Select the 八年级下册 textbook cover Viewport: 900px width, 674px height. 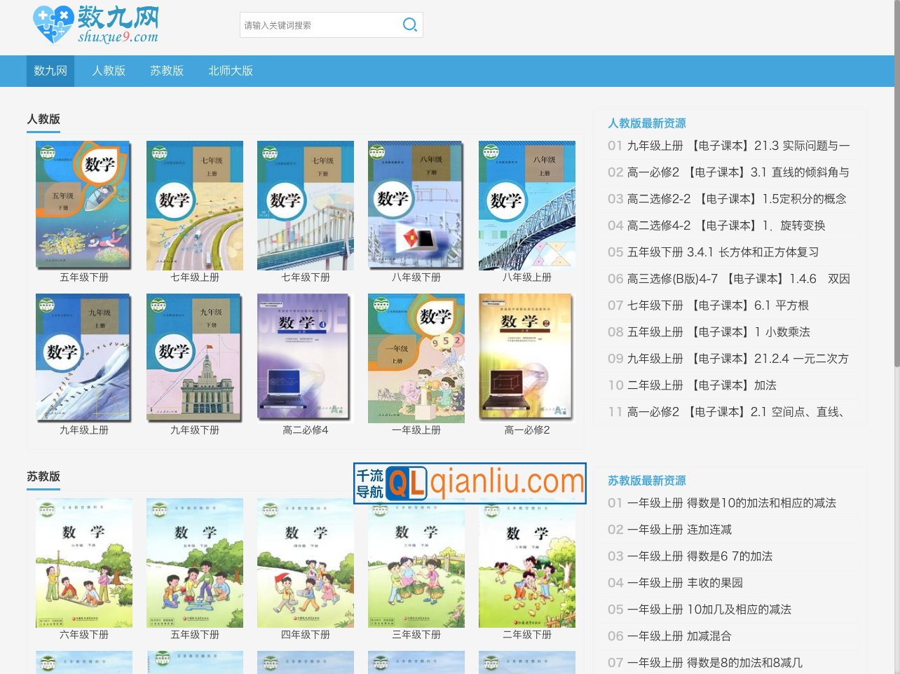click(x=416, y=206)
